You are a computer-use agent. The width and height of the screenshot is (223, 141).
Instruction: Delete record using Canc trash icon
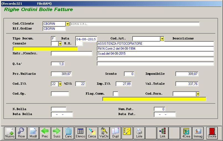[x=68, y=133]
